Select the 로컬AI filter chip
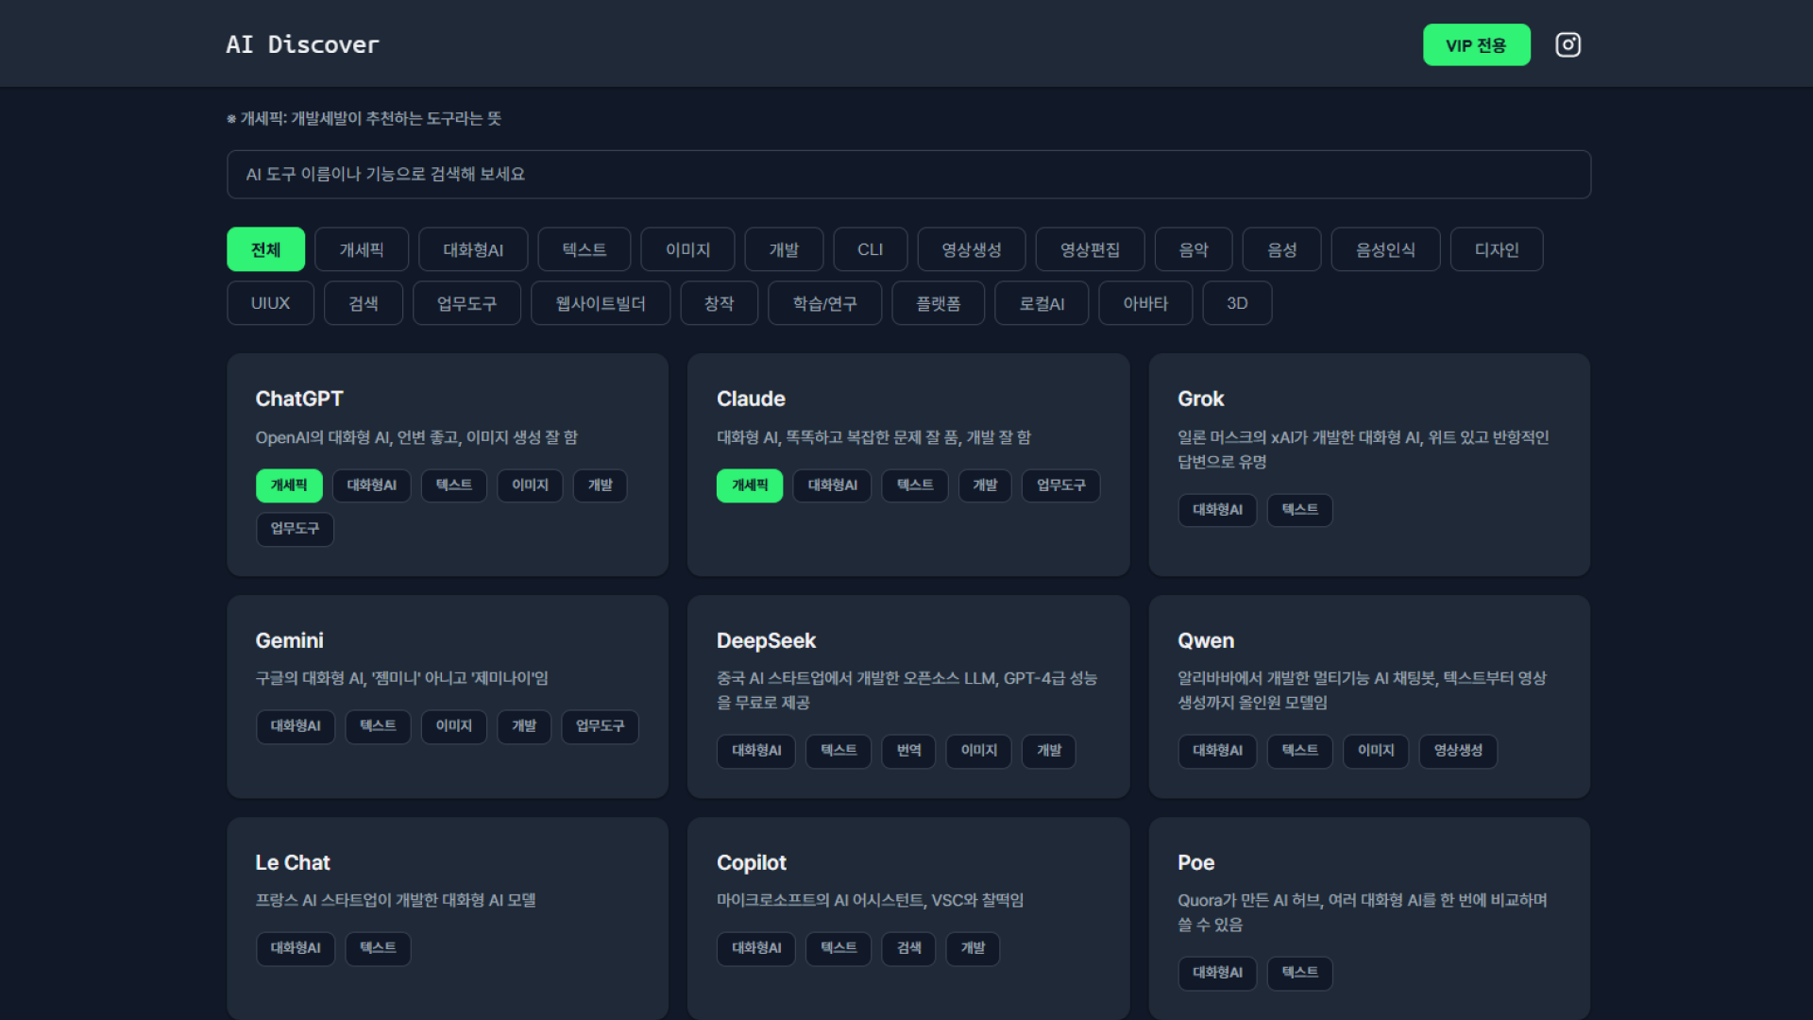The width and height of the screenshot is (1813, 1020). pyautogui.click(x=1042, y=303)
